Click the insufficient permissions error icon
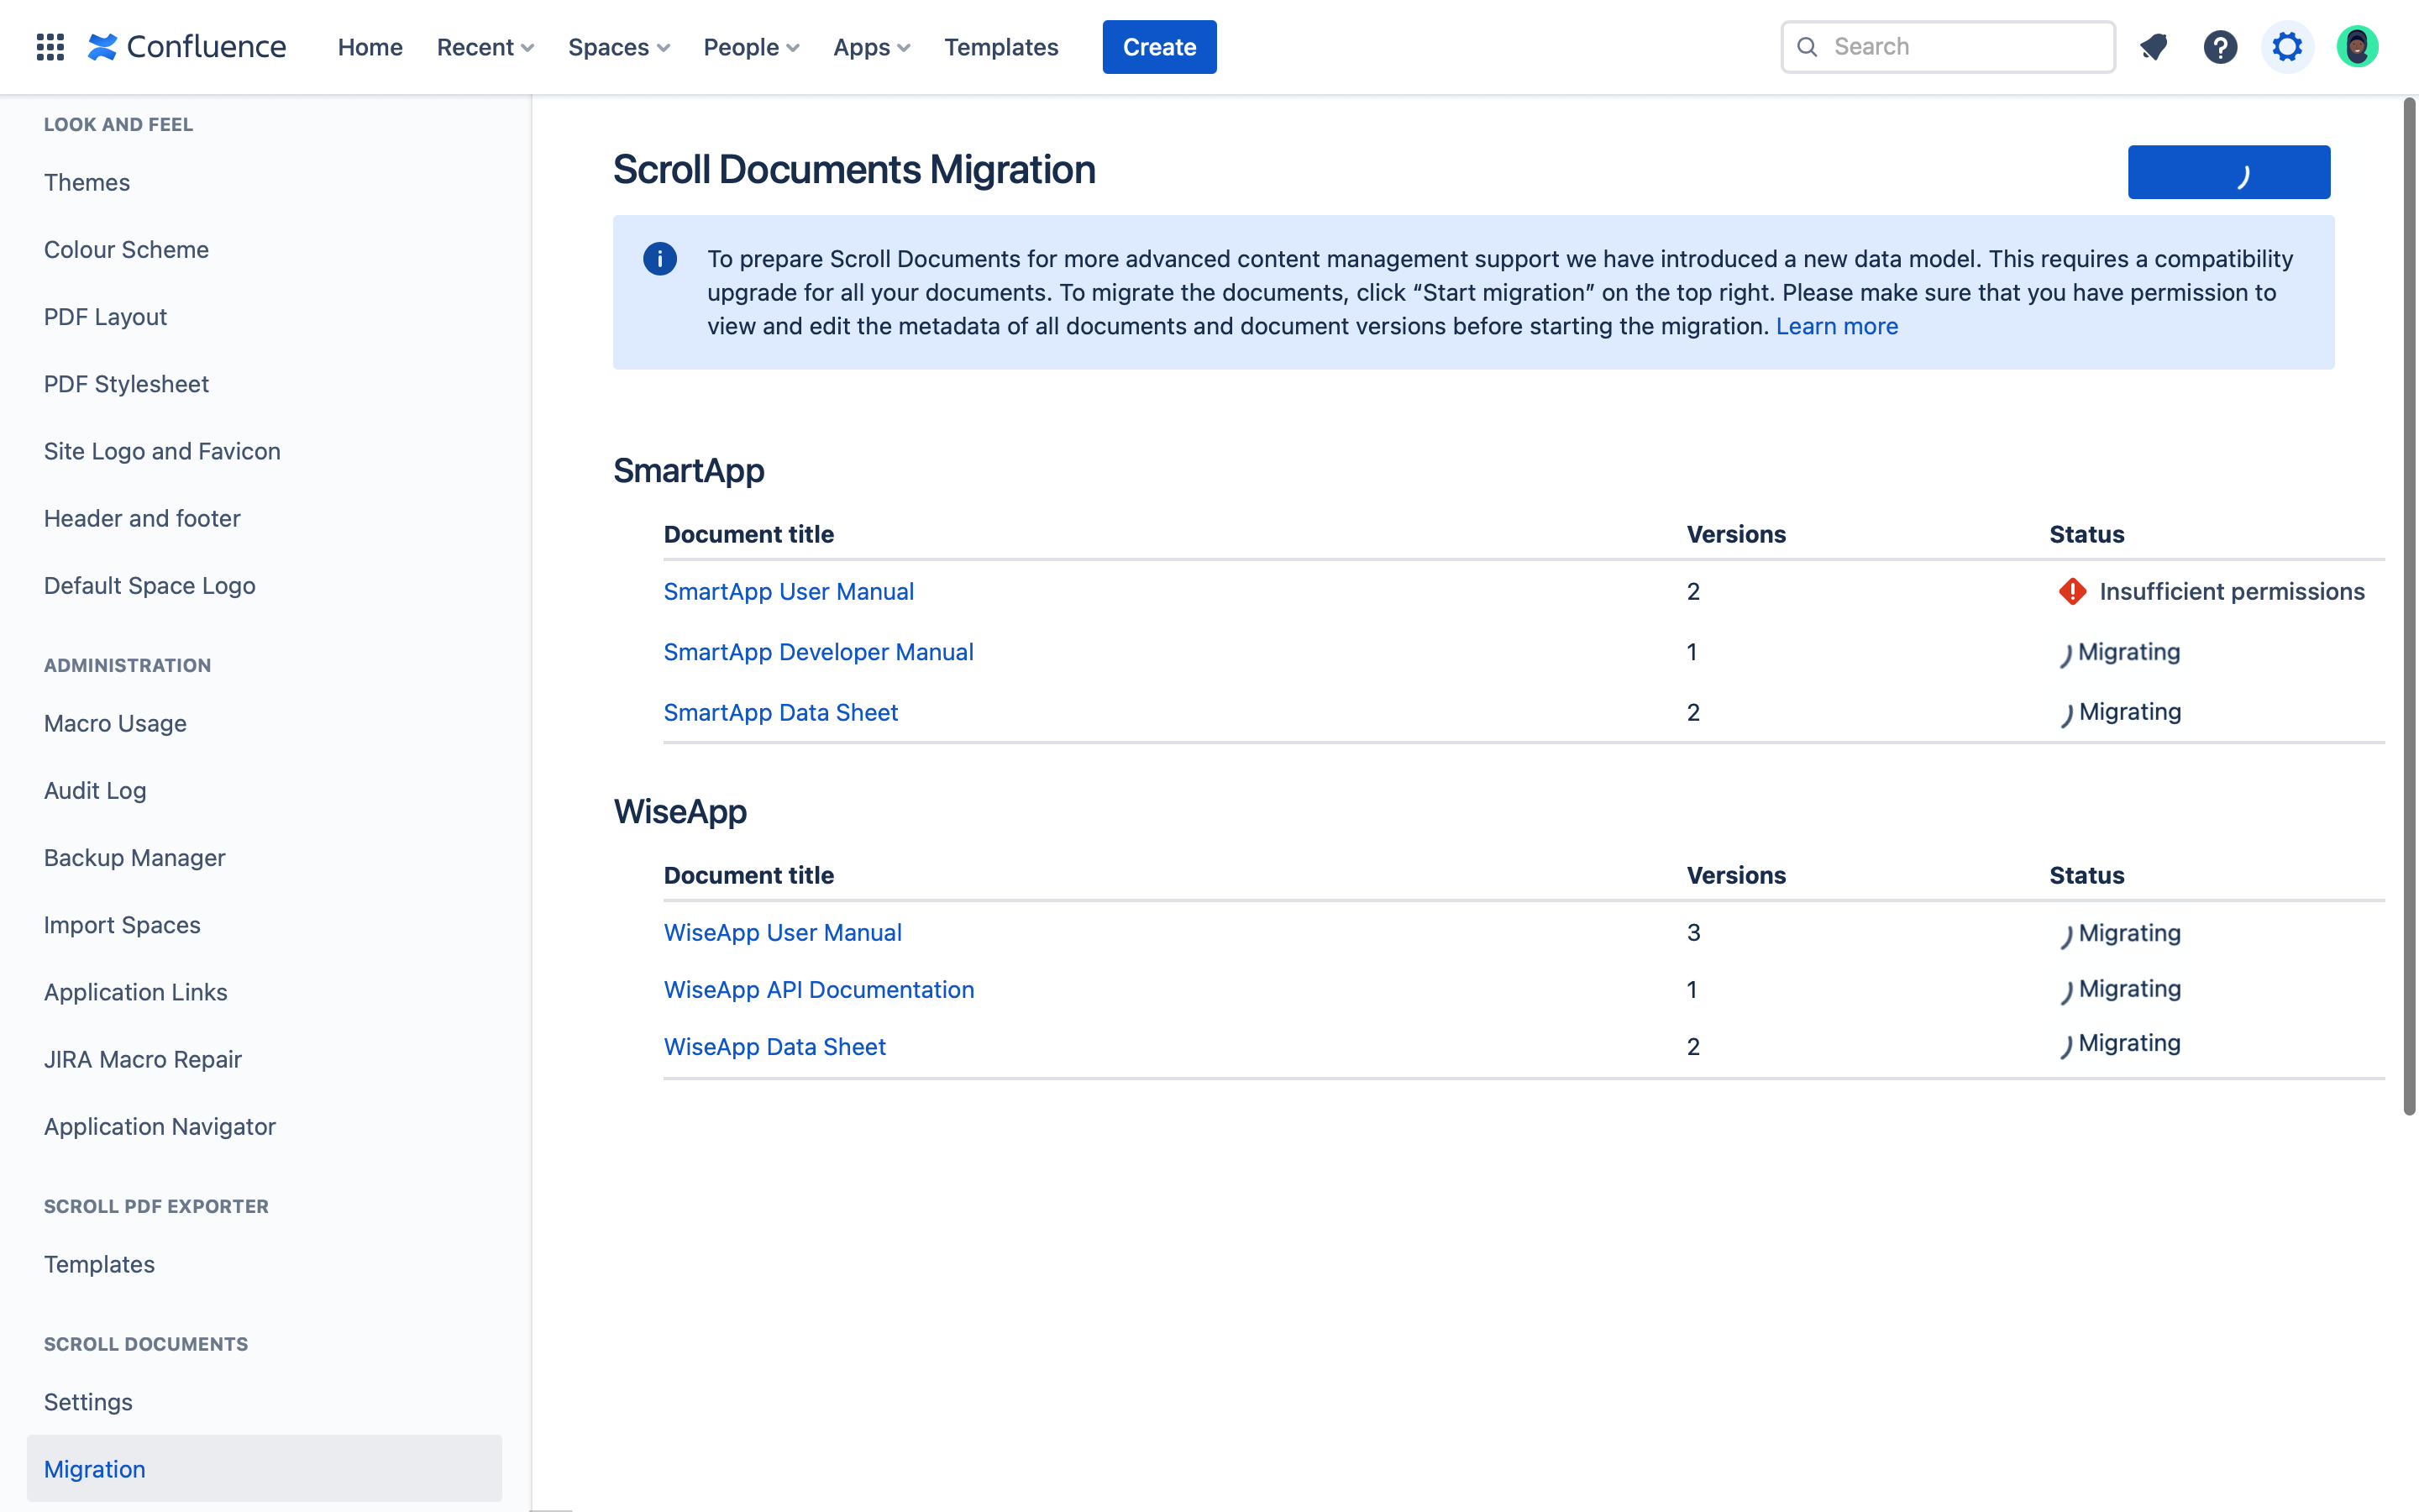The width and height of the screenshot is (2419, 1512). pyautogui.click(x=2070, y=592)
